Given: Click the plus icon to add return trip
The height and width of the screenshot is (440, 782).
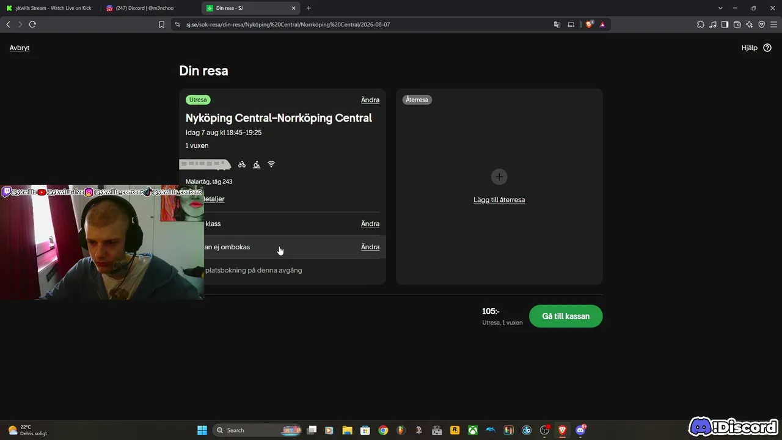Looking at the screenshot, I should pos(499,177).
